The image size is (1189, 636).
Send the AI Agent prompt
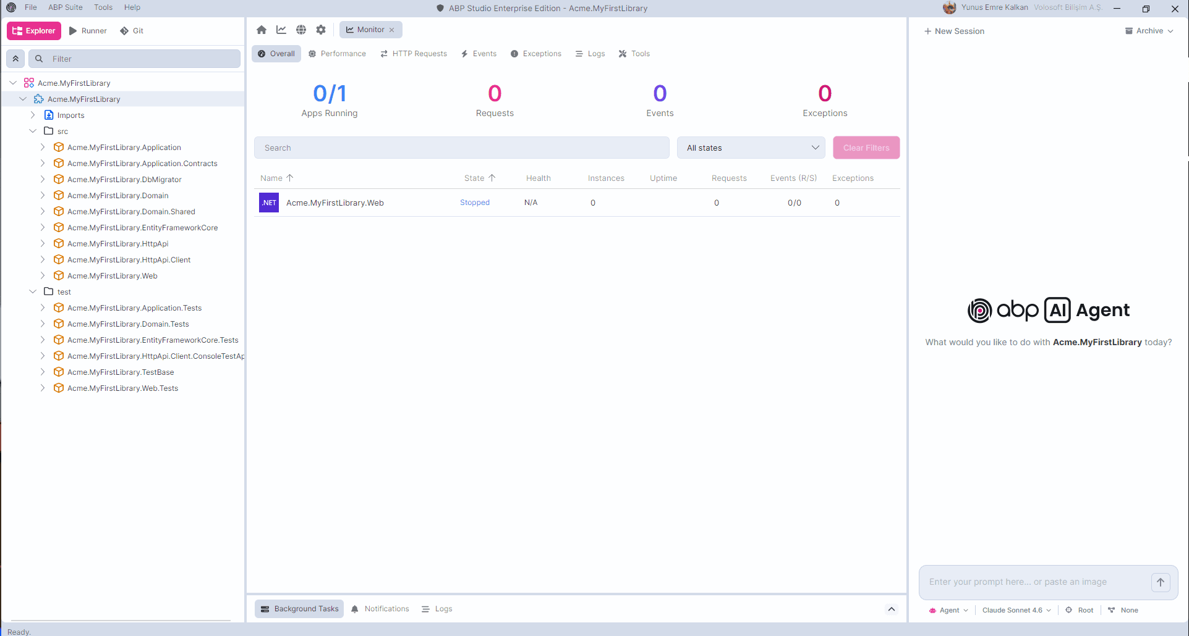point(1161,582)
